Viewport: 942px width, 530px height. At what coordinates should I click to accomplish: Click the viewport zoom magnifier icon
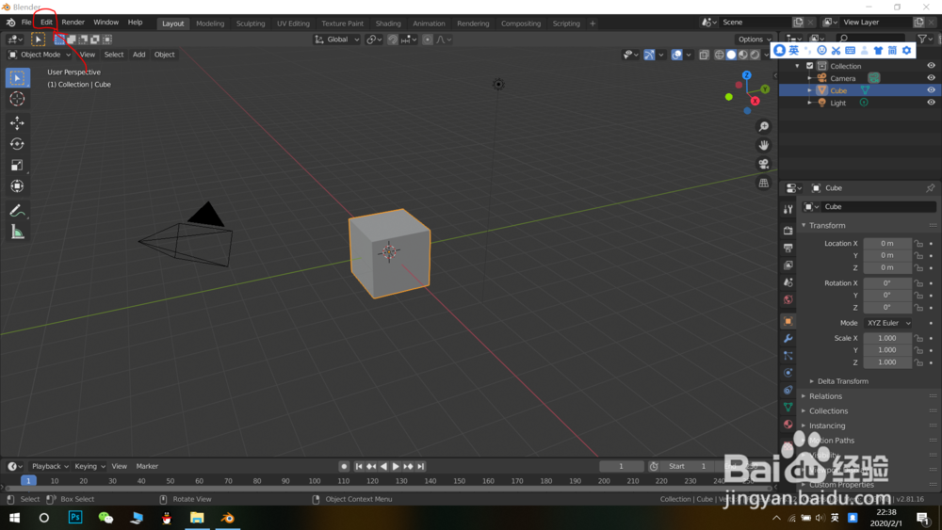pos(764,127)
